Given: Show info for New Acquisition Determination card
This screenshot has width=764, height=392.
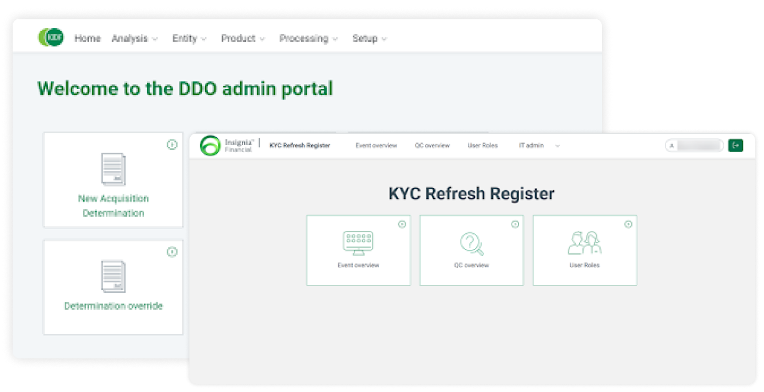Looking at the screenshot, I should tap(172, 144).
